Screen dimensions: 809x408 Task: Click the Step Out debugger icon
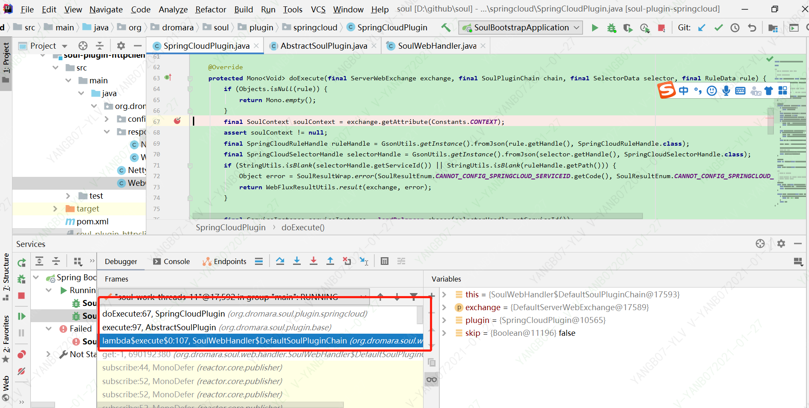[x=330, y=261]
